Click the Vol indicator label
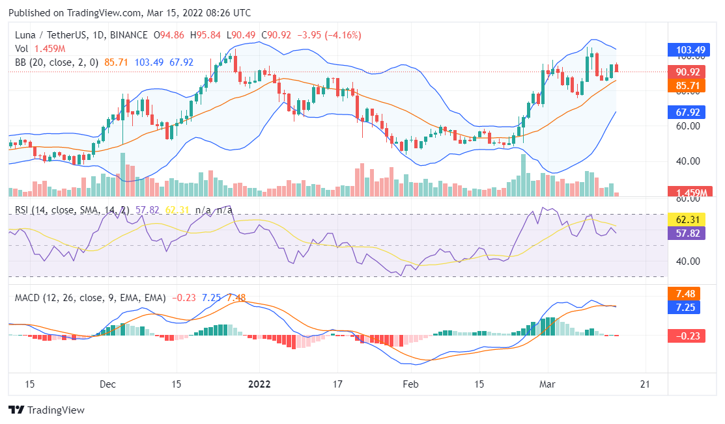This screenshot has width=725, height=424. coord(22,49)
